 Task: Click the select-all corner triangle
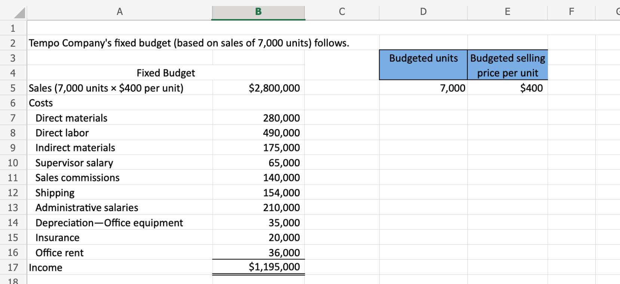[x=19, y=13]
